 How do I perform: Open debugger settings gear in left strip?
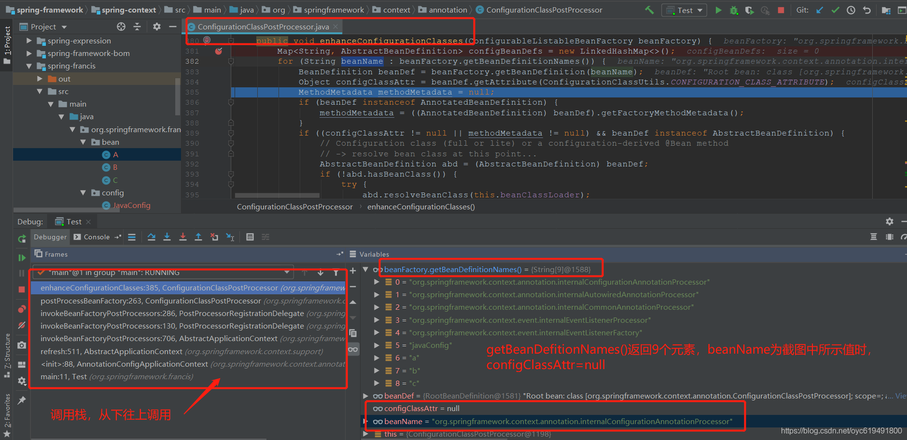(22, 381)
